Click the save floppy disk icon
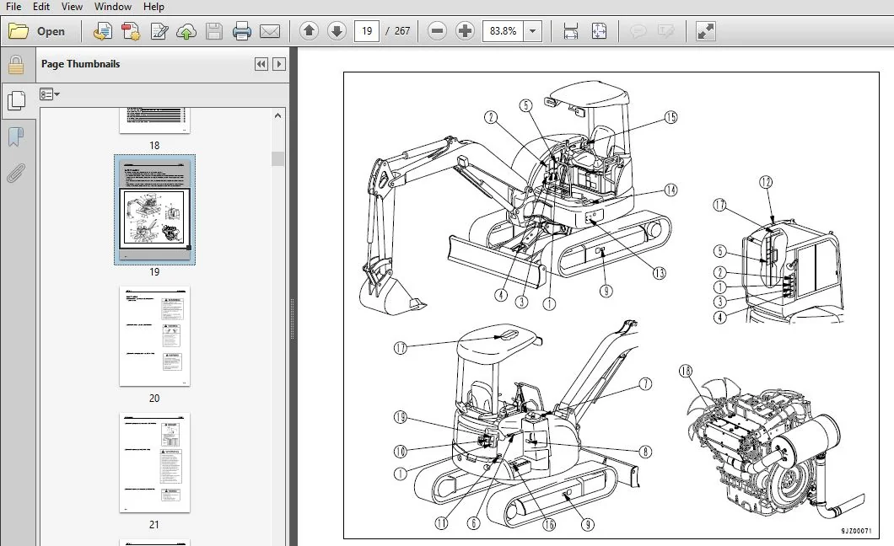 pos(214,31)
